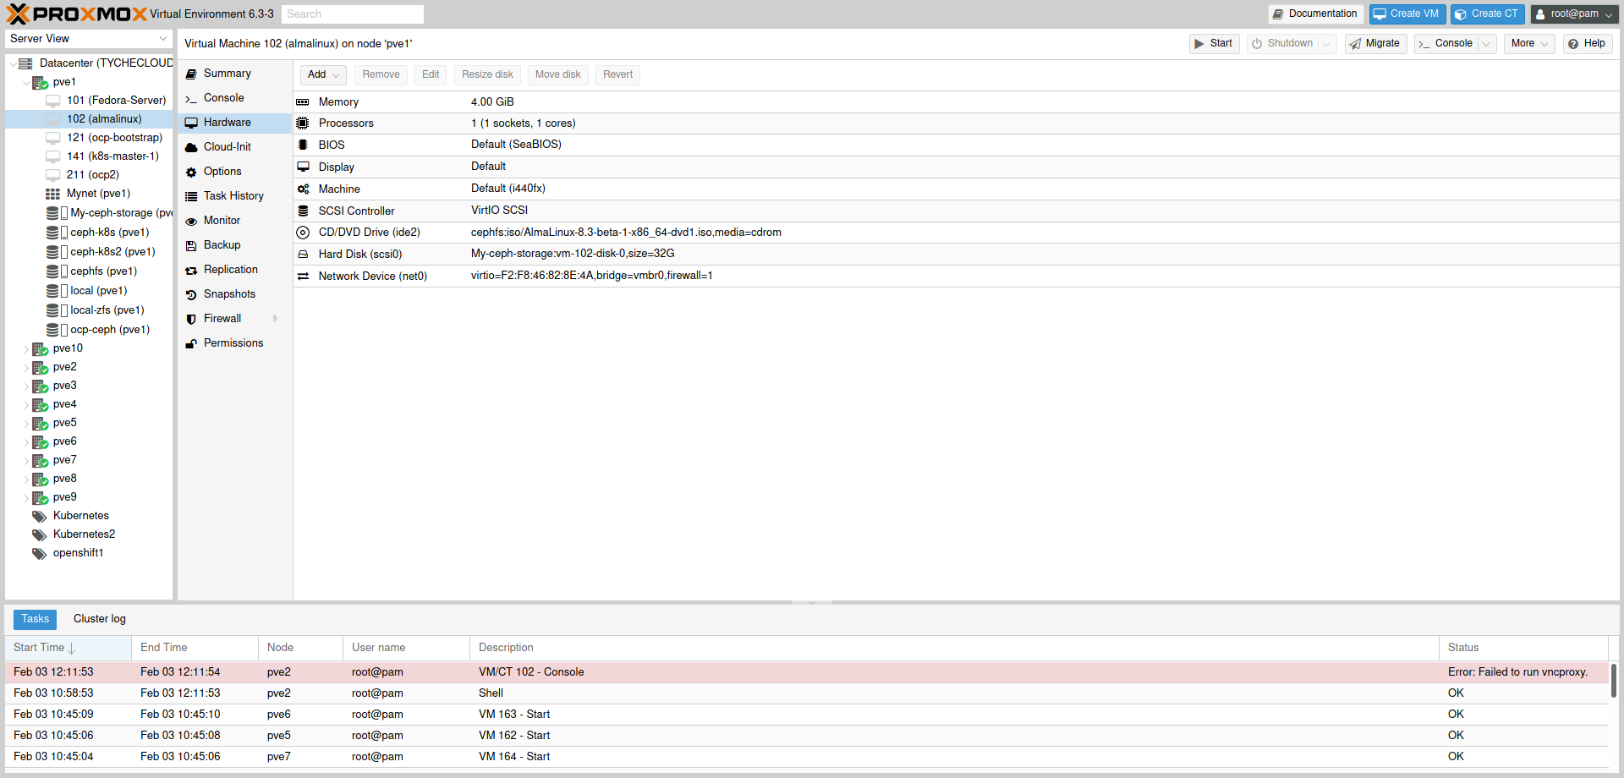
Task: Expand the Firewall submenu arrow
Action: click(275, 319)
